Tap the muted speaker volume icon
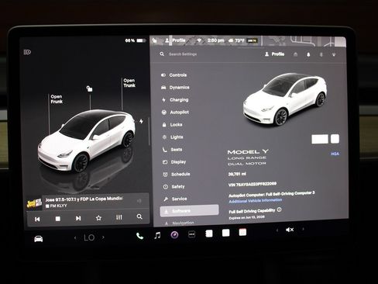Image resolution: width=378 pixels, height=284 pixels. click(290, 230)
